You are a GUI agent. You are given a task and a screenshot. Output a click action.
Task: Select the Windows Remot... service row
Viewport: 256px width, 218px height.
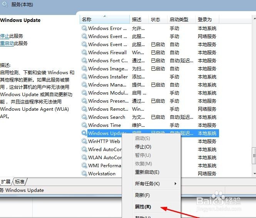coord(149,109)
